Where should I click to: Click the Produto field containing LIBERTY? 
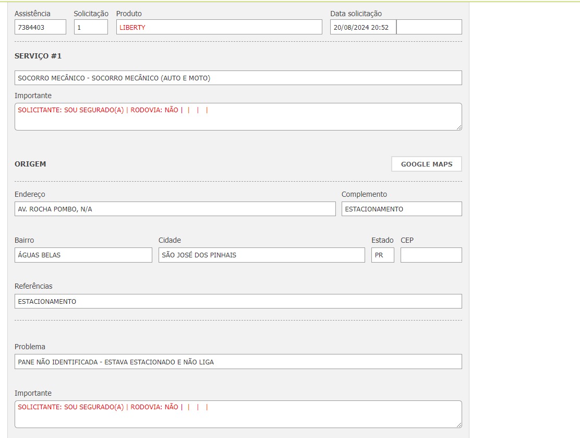pyautogui.click(x=219, y=27)
